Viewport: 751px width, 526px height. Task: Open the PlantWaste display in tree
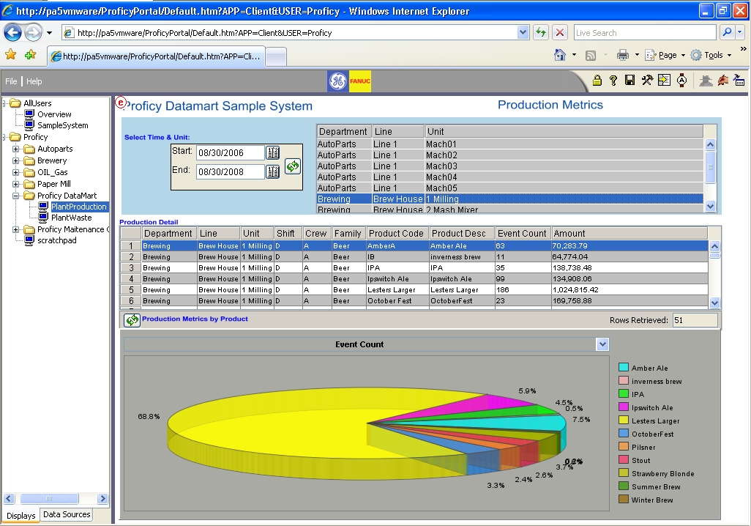point(71,218)
